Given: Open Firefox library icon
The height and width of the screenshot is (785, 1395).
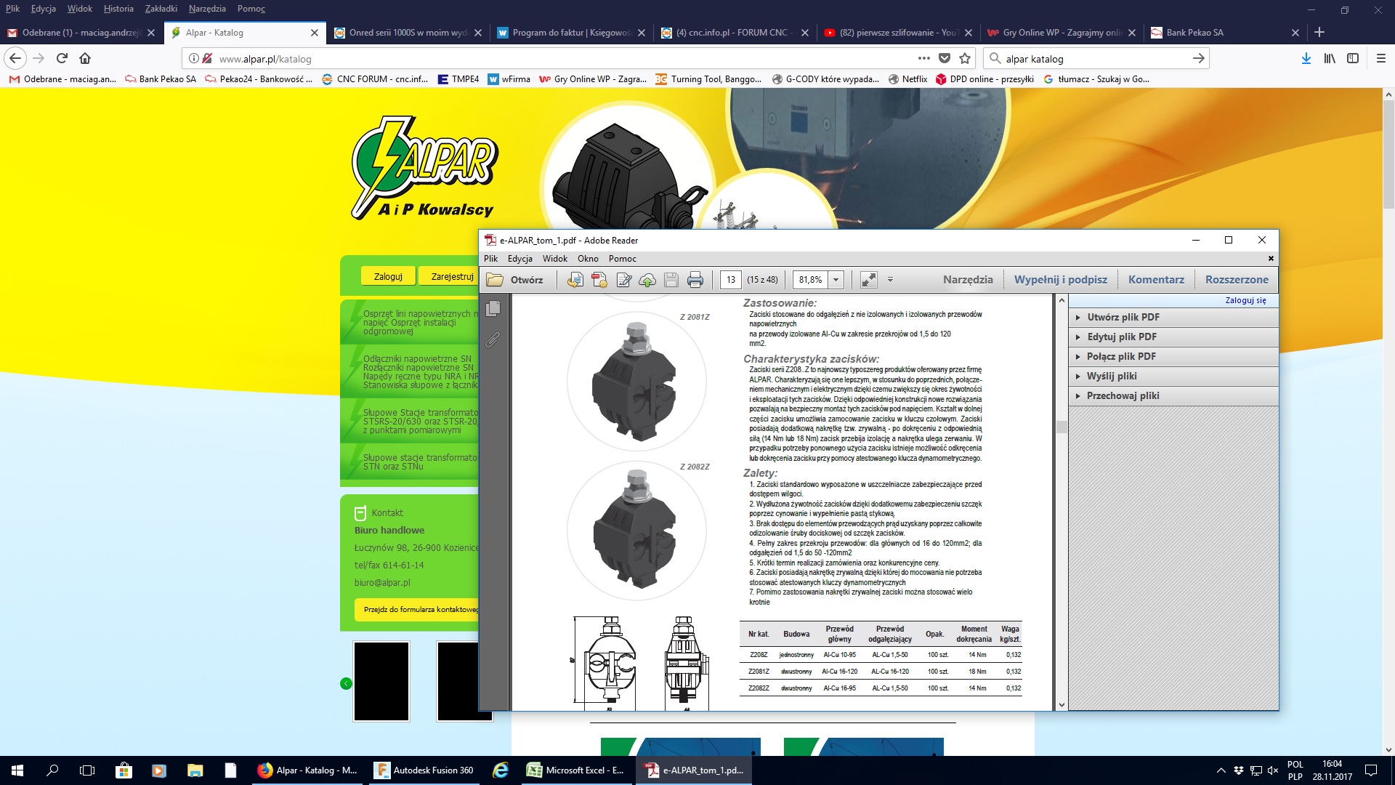Looking at the screenshot, I should (x=1330, y=58).
